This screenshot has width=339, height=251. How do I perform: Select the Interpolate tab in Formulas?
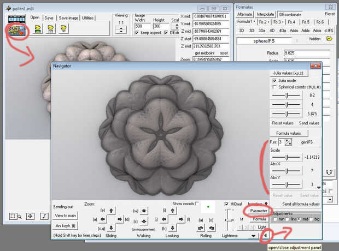pyautogui.click(x=265, y=15)
